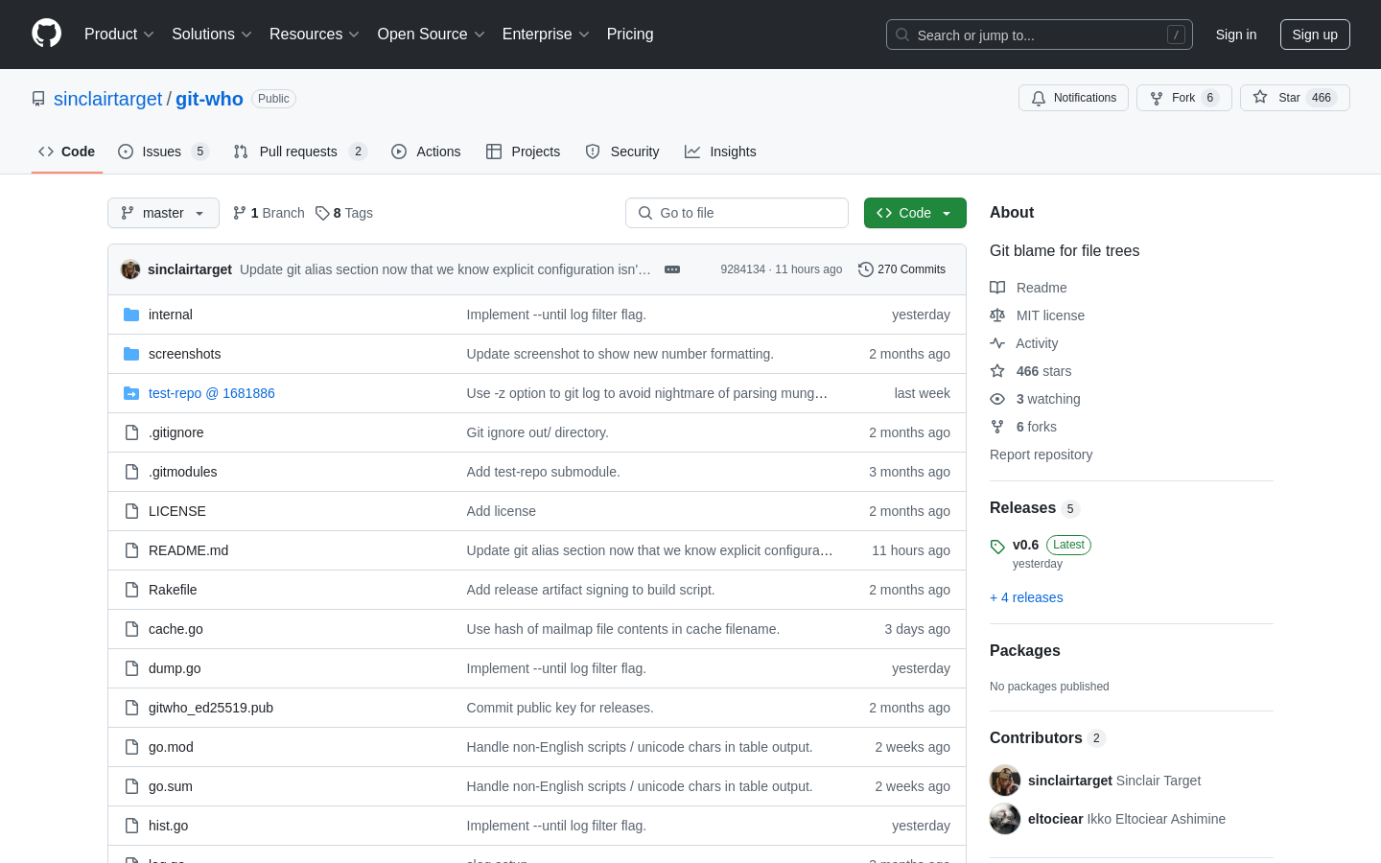Open the master branch selector dropdown
The image size is (1381, 863).
(x=163, y=213)
